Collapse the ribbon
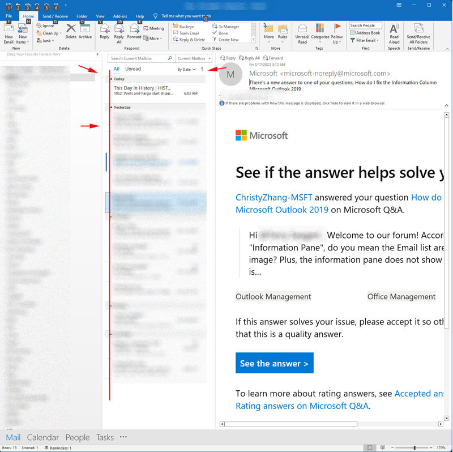The width and height of the screenshot is (453, 452). [447, 49]
